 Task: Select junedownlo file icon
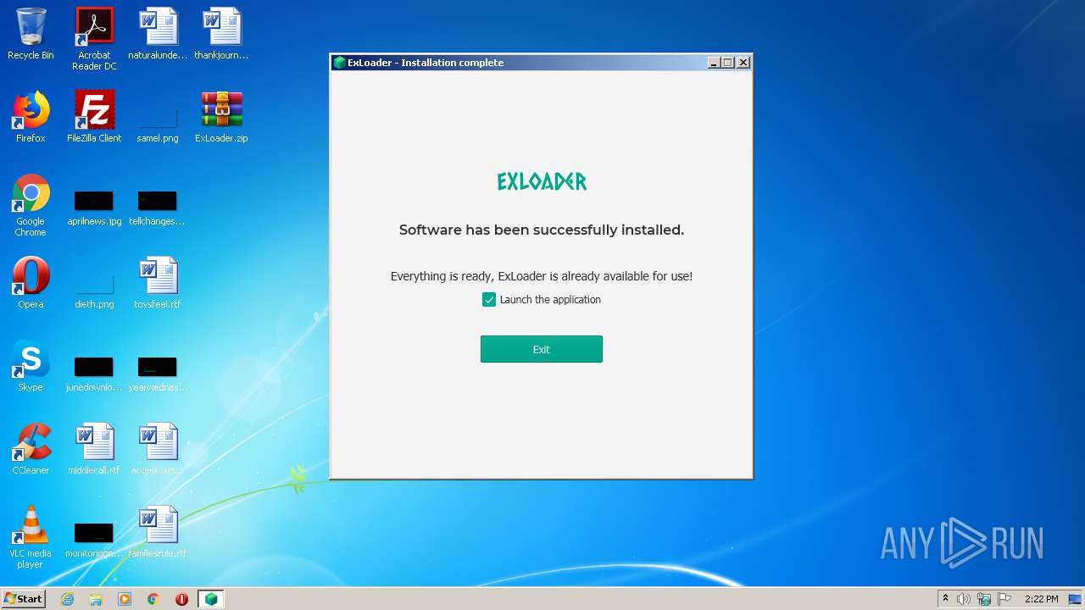tap(94, 374)
